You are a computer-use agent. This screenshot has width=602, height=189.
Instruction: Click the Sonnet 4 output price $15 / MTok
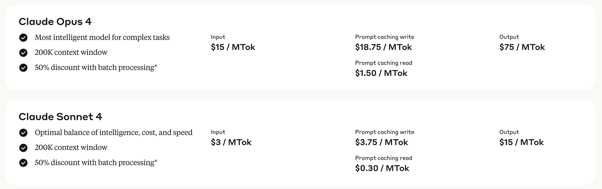click(521, 142)
